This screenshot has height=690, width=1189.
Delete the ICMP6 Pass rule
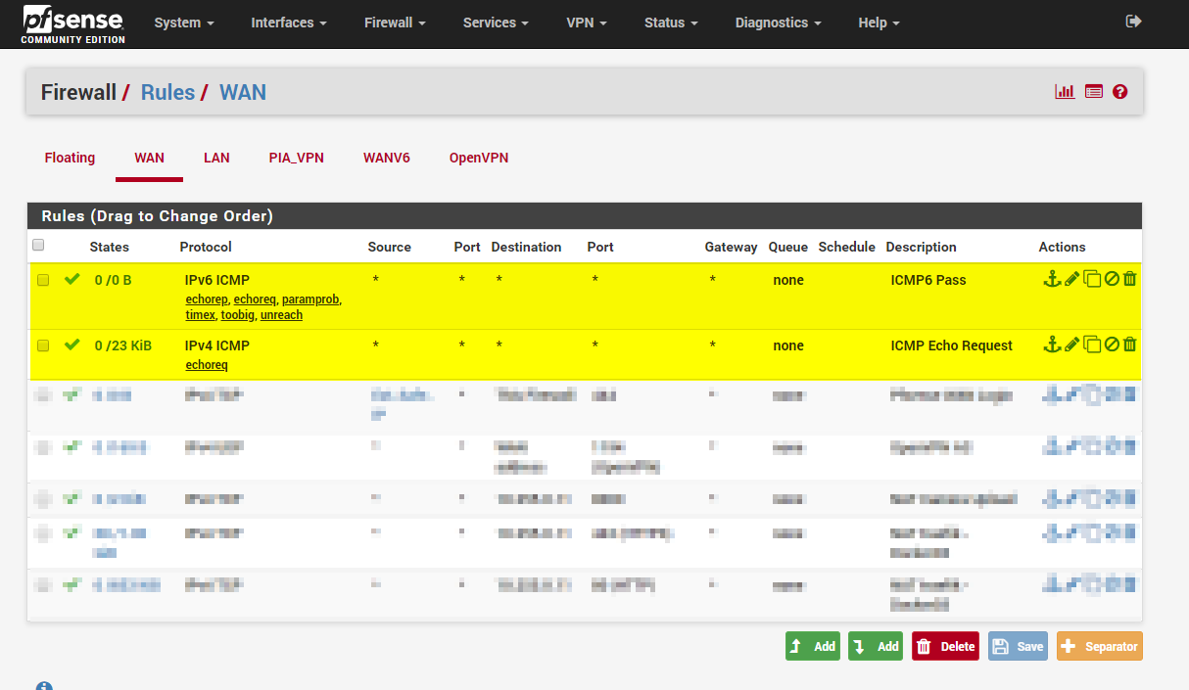coord(1129,280)
